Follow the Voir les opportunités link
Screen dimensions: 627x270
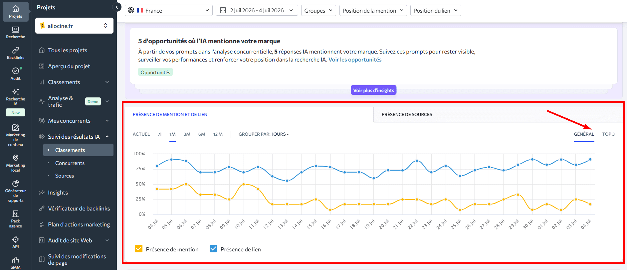click(x=355, y=60)
